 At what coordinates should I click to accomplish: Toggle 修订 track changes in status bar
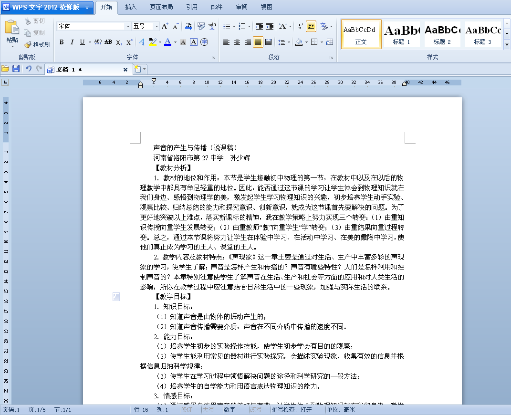pyautogui.click(x=187, y=410)
